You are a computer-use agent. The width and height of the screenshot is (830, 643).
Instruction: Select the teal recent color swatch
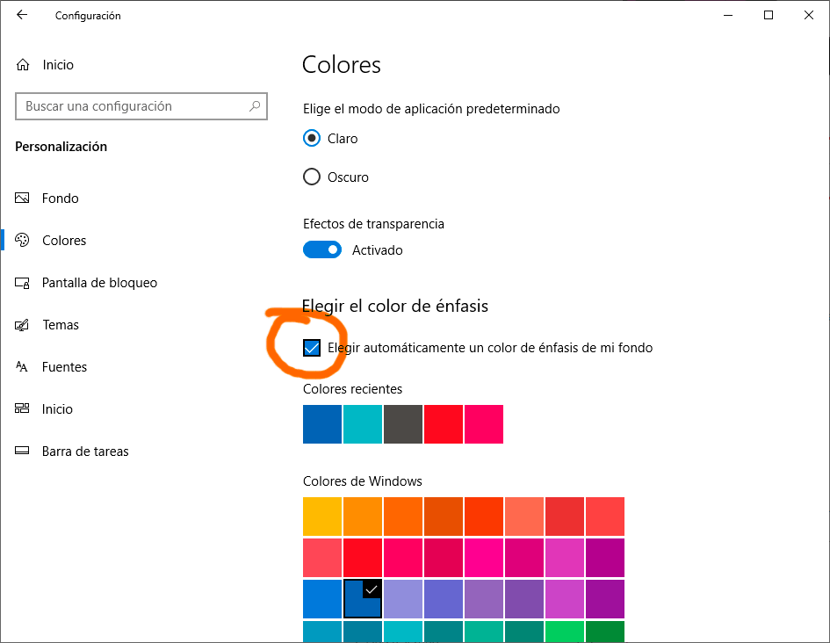363,424
